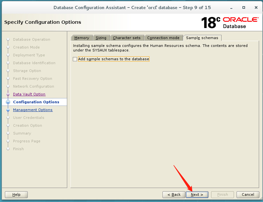The image size is (263, 202).
Task: Click the window title bar text
Action: (x=132, y=8)
